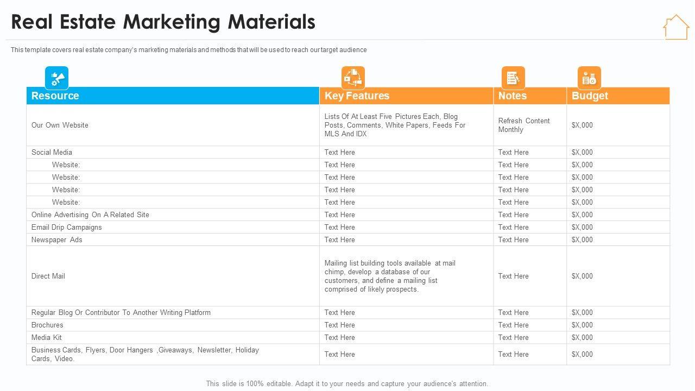This screenshot has height=391, width=695.
Task: Select the Social Media row label
Action: coord(52,152)
